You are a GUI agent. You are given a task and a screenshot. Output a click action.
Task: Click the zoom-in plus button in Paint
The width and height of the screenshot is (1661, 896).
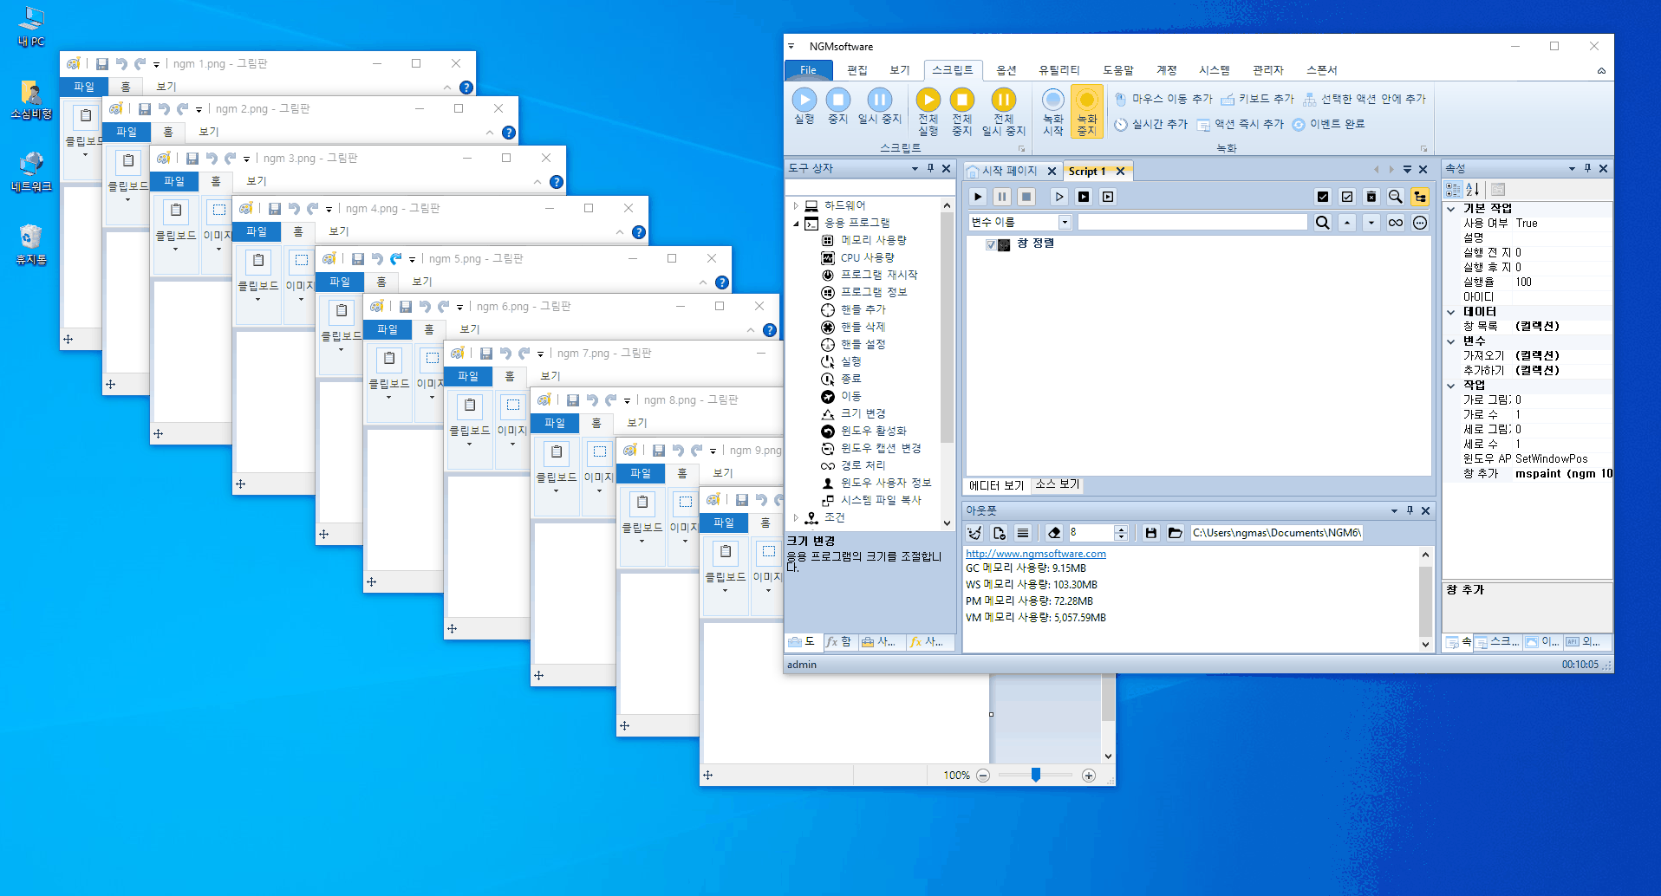point(1089,776)
